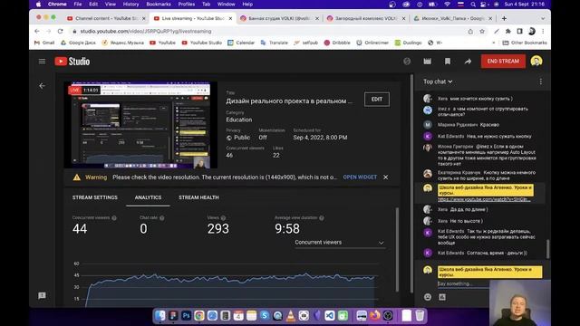Viewport: 580px width, 326px height.
Task: Open Photoshop from the Dock
Action: click(186, 316)
